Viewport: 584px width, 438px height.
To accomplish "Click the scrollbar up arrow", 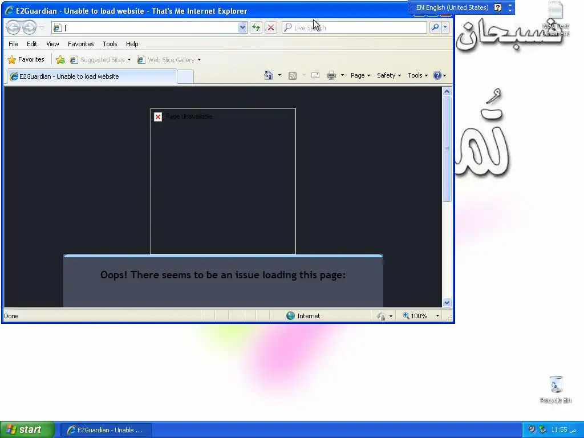I will click(447, 91).
